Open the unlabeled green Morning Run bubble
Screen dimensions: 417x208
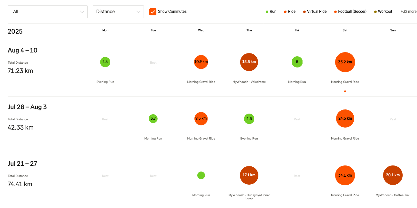[x=201, y=175]
